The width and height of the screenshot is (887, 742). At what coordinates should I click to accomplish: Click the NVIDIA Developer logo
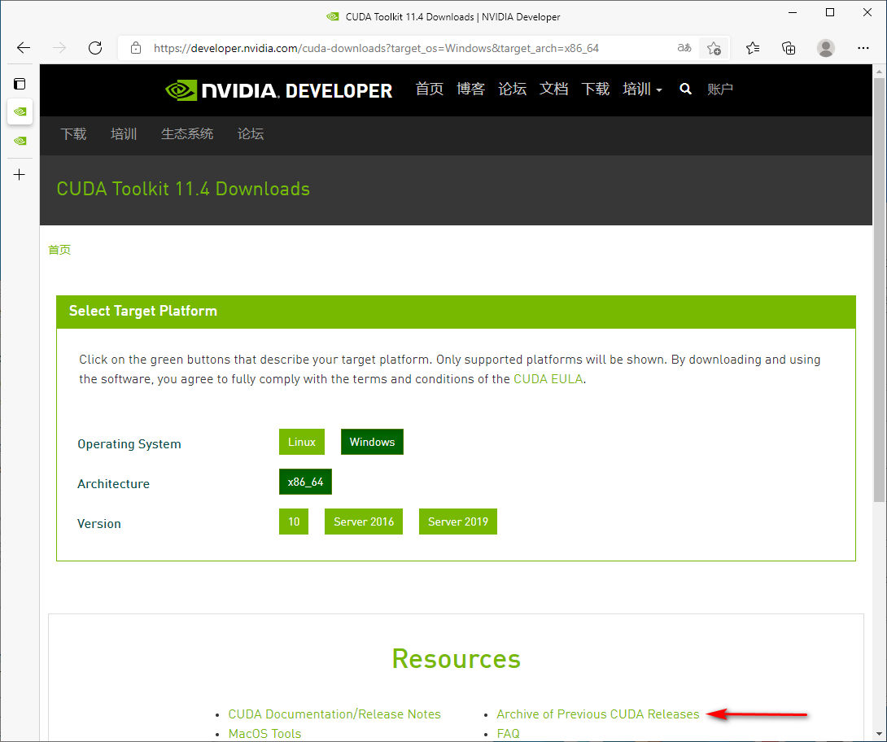pos(279,89)
